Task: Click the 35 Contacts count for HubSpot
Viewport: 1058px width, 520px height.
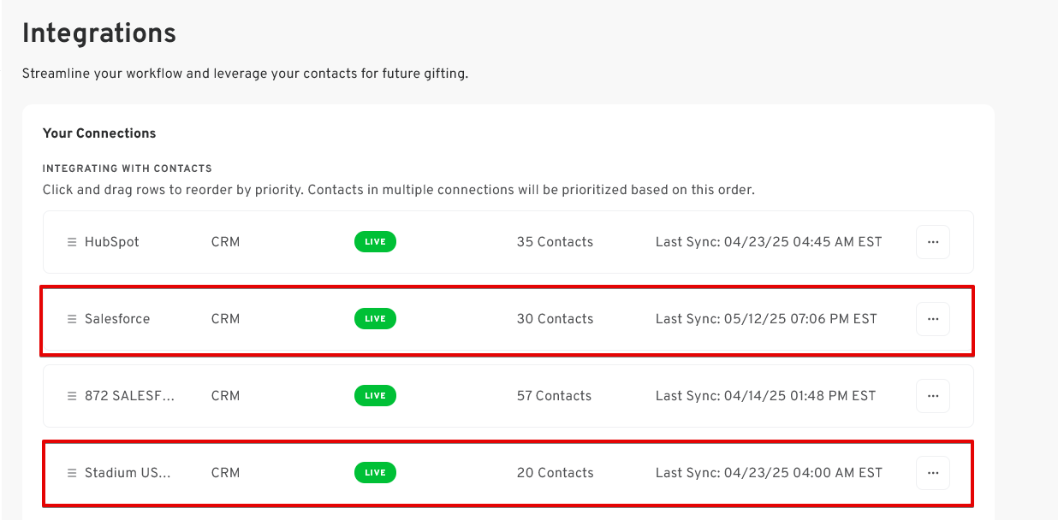Action: tap(555, 242)
